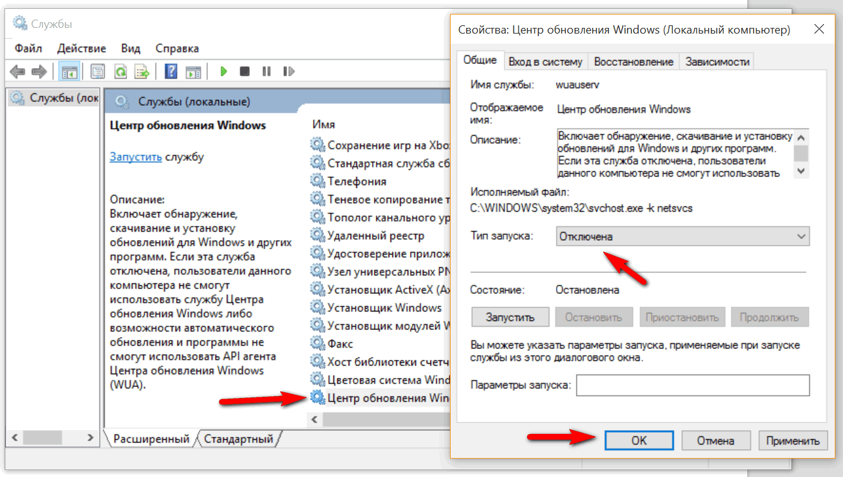Image resolution: width=843 pixels, height=477 pixels.
Task: Select the Цветовая система Wind service row
Action: 380,380
